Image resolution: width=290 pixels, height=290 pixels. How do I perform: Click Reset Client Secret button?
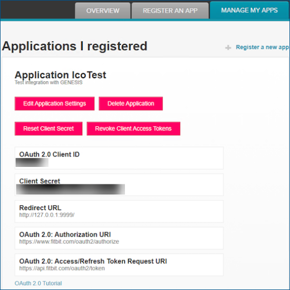[49, 128]
